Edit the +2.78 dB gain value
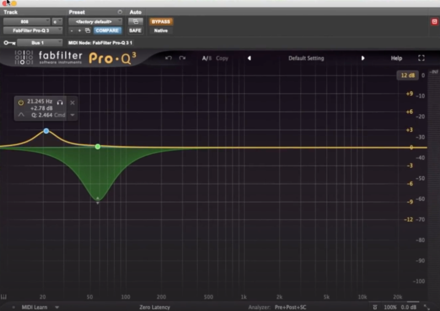 coord(42,108)
